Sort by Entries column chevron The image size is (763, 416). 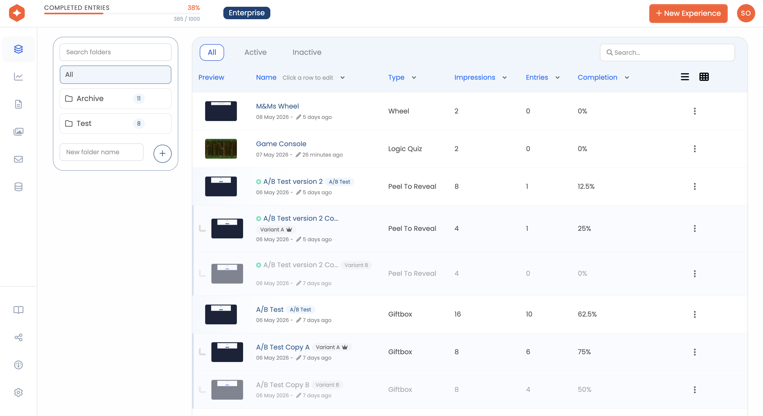[x=557, y=78]
